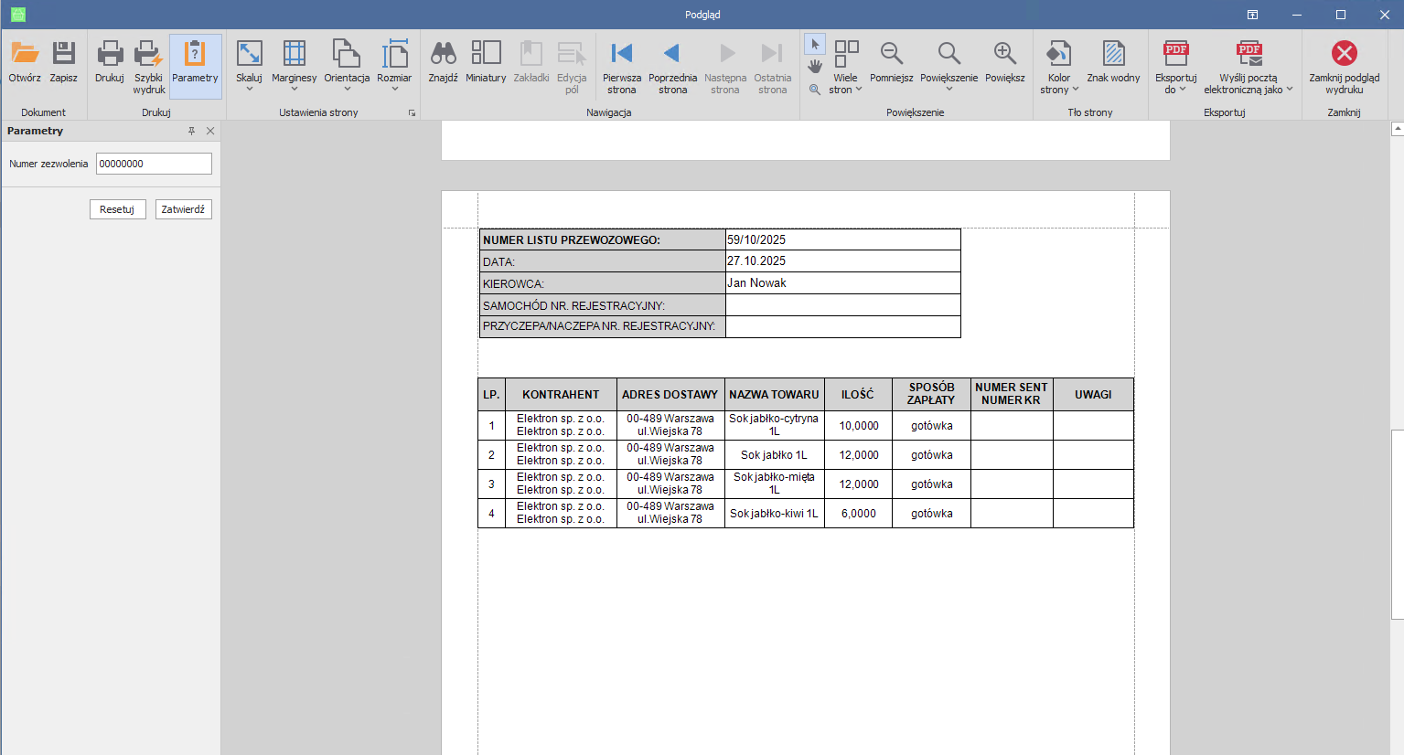Expand the Wiele stron dropdown
Screen dimensions: 1404x755
pos(846,66)
